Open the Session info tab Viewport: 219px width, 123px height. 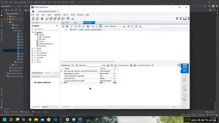[x=45, y=107]
